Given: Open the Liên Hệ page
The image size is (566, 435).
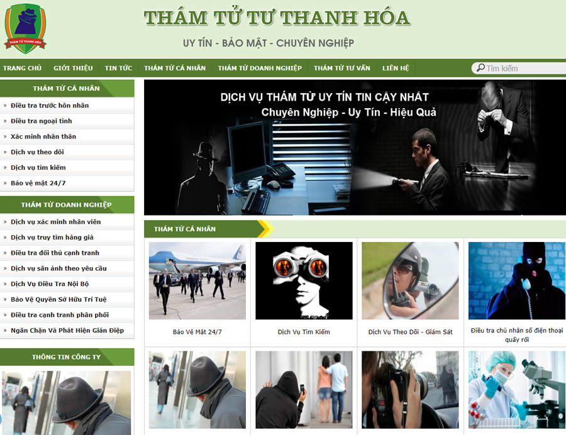Looking at the screenshot, I should pyautogui.click(x=396, y=68).
